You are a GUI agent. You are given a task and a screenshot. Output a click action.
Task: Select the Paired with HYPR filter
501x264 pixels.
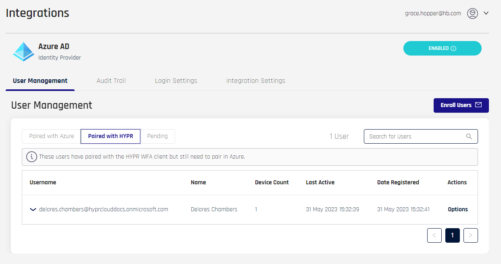pyautogui.click(x=111, y=136)
